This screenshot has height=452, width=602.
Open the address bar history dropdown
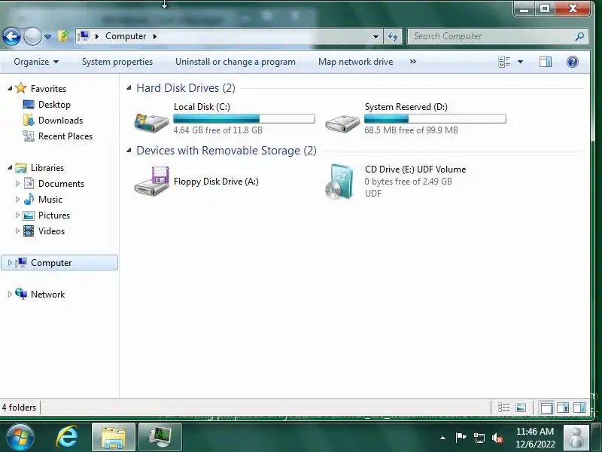click(x=375, y=36)
